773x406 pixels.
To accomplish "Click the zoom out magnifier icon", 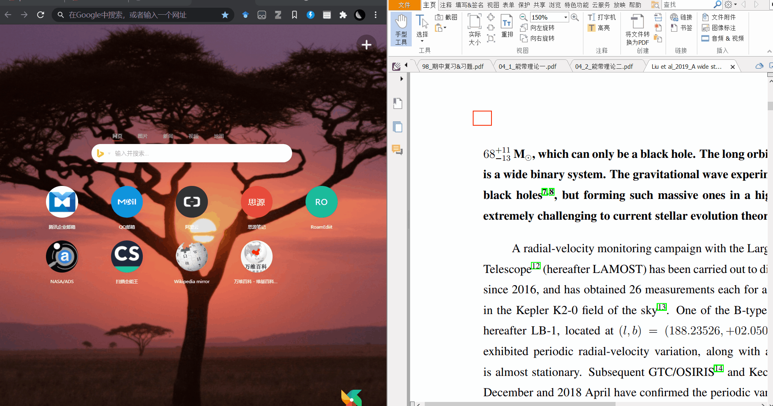I will pos(524,17).
